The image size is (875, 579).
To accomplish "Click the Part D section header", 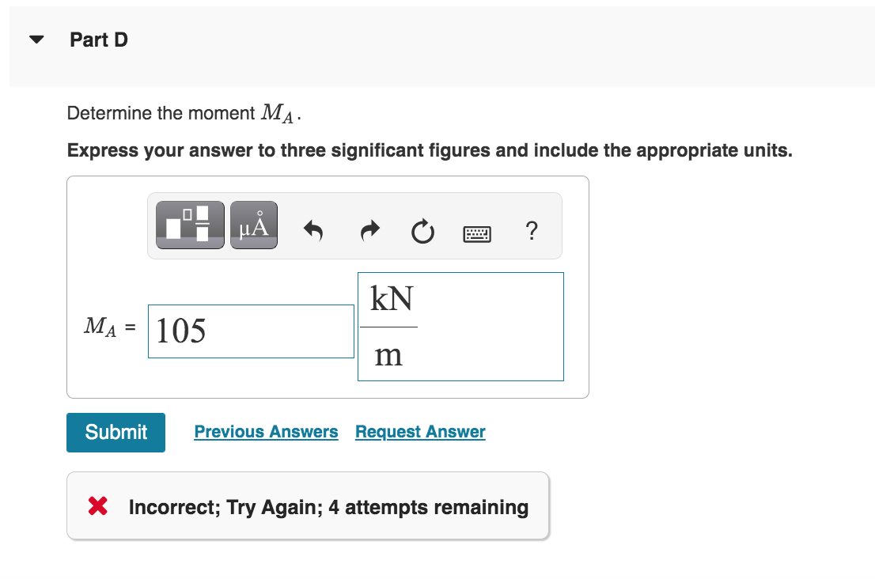I will pyautogui.click(x=98, y=39).
